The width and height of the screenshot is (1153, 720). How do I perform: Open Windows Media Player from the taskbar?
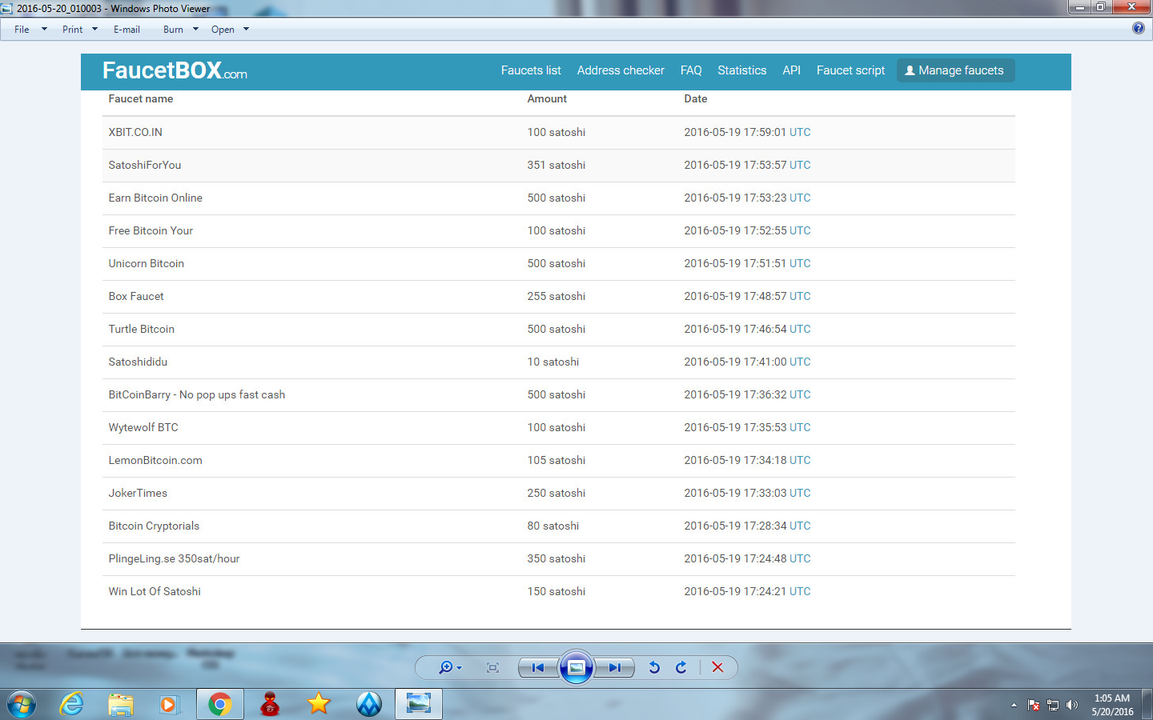170,704
